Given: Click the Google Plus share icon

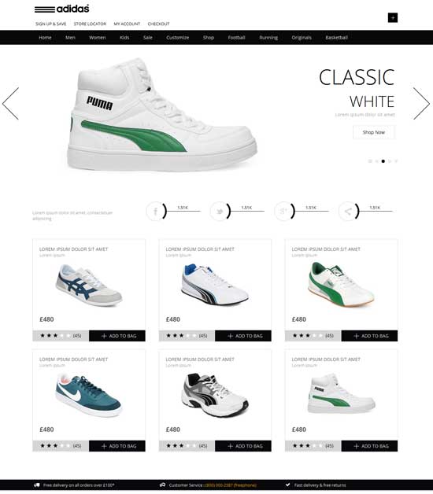Looking at the screenshot, I should coord(283,211).
